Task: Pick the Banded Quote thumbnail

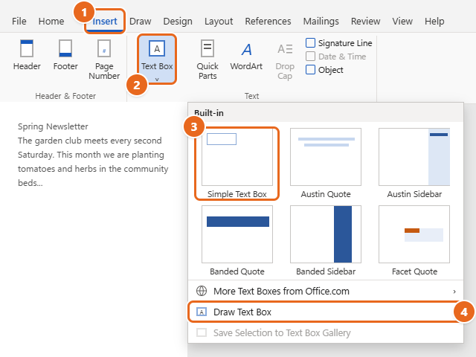Action: (x=237, y=234)
